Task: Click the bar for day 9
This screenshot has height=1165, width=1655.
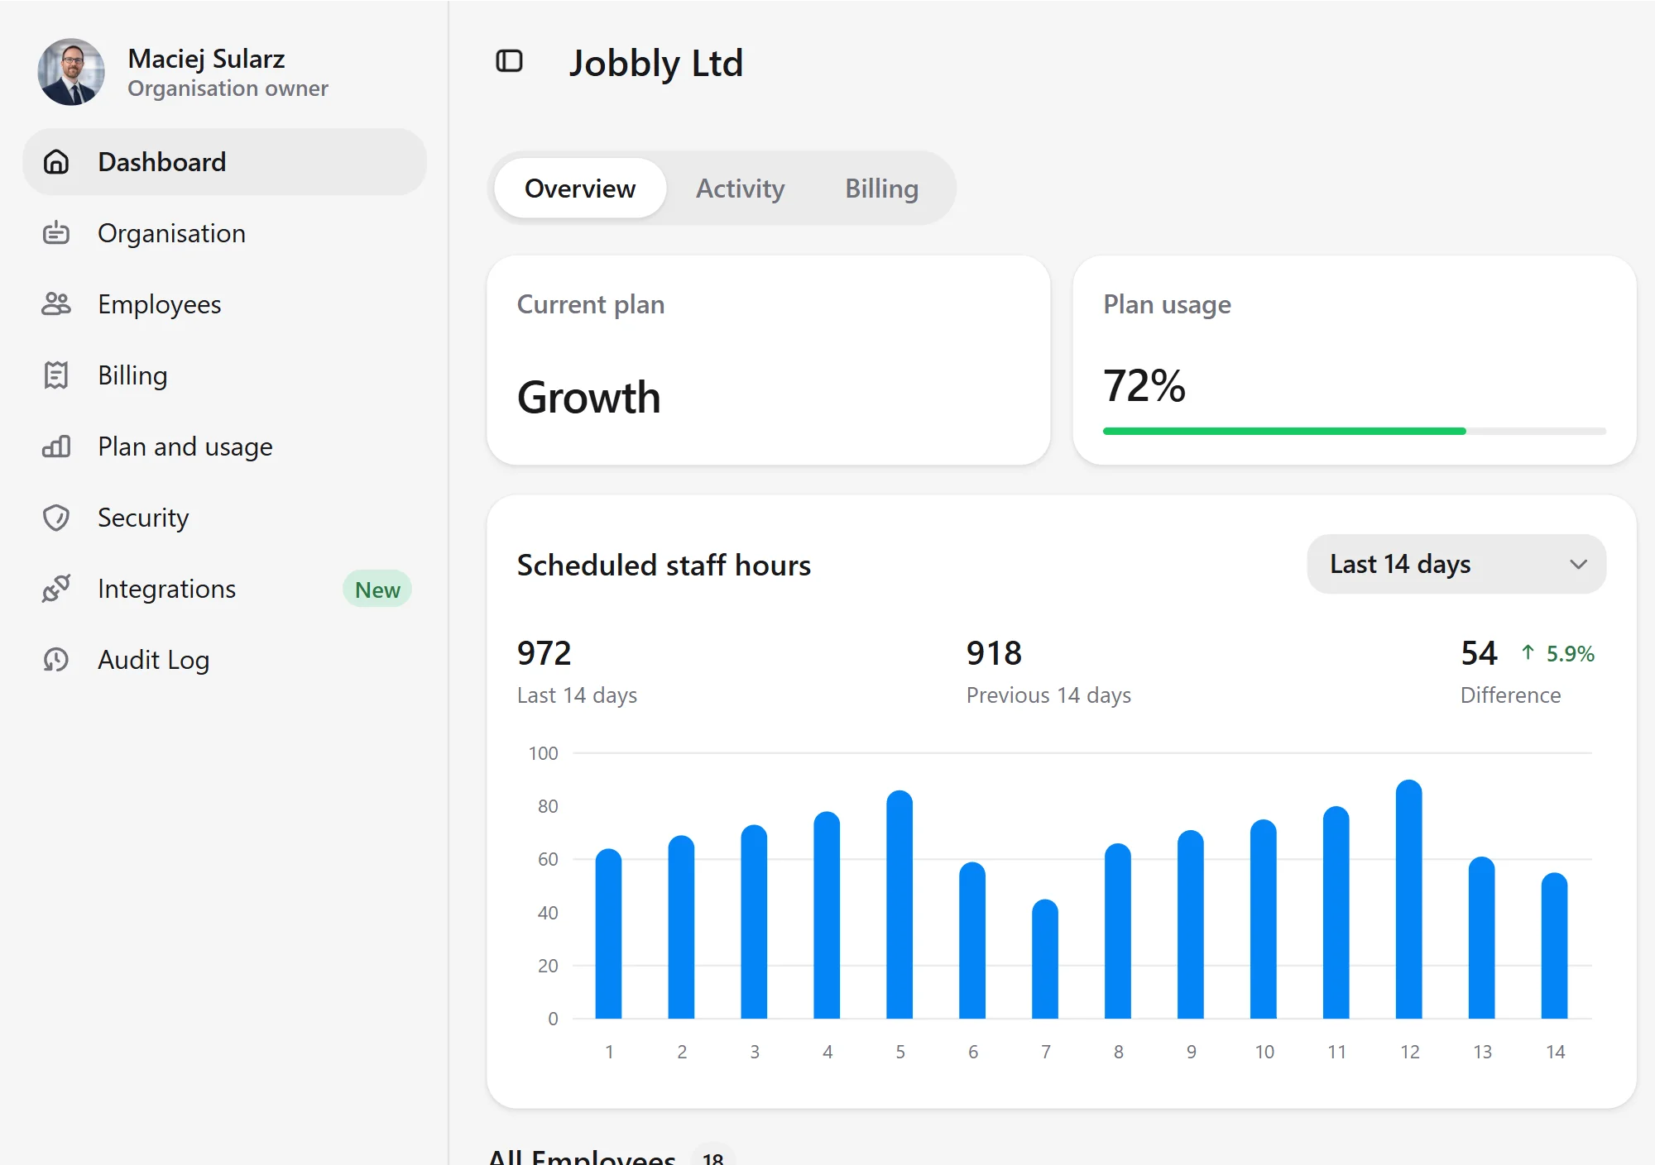Action: (x=1191, y=924)
